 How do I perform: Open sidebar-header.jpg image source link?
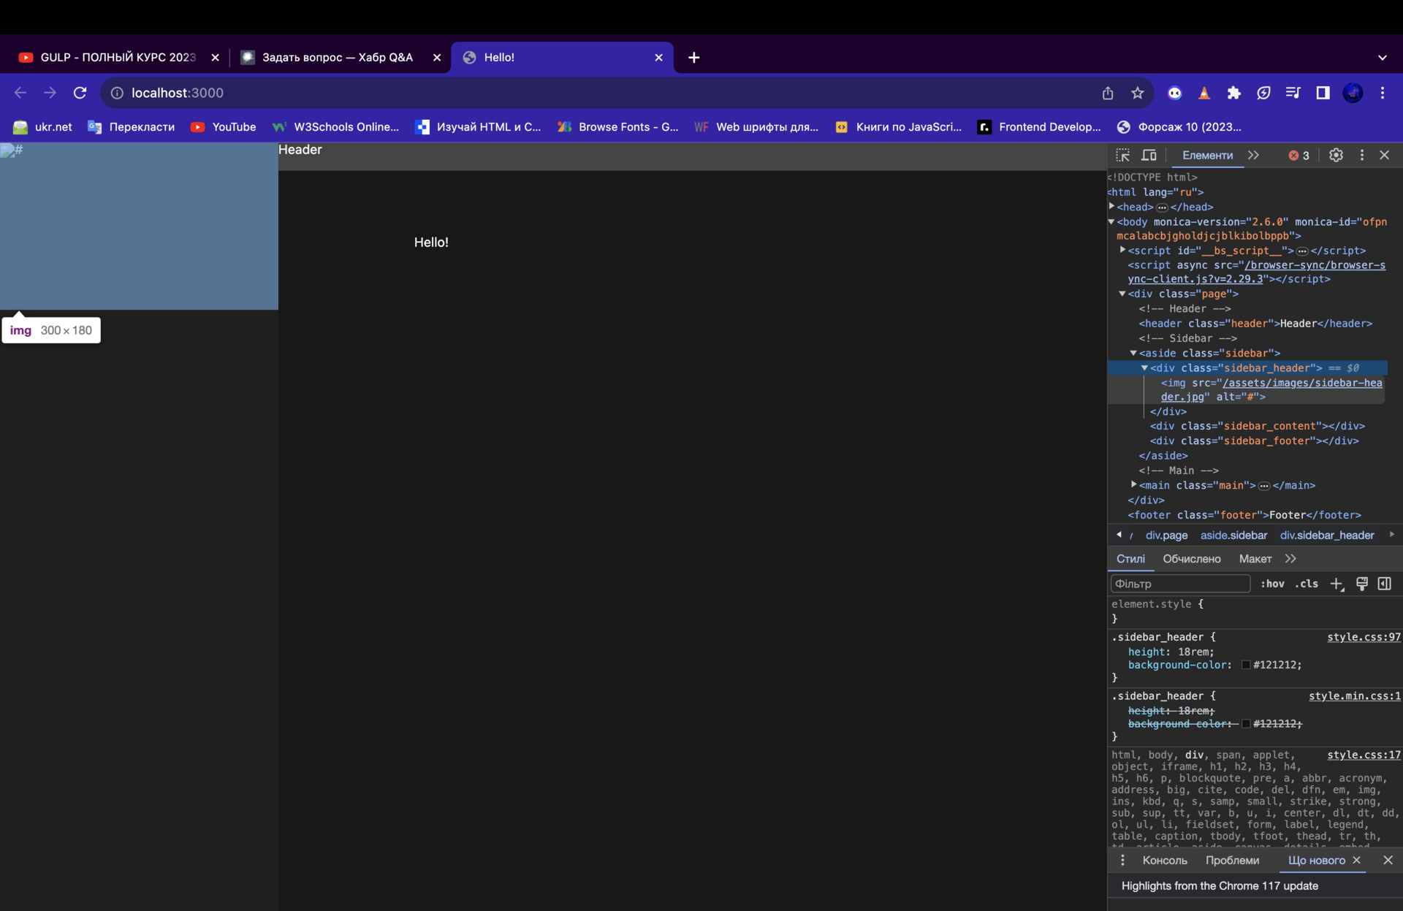click(x=1271, y=389)
